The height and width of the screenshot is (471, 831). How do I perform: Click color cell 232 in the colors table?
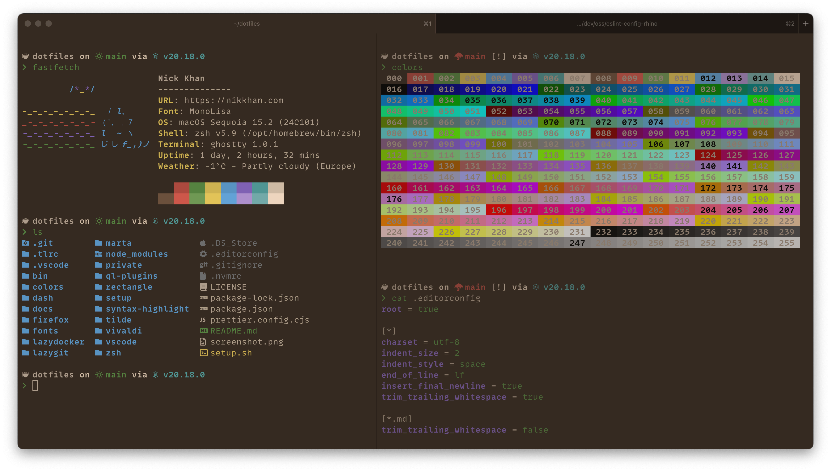[603, 232]
